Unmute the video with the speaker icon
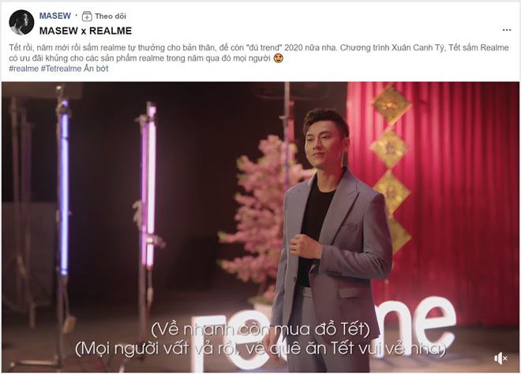The image size is (521, 374). [x=500, y=358]
